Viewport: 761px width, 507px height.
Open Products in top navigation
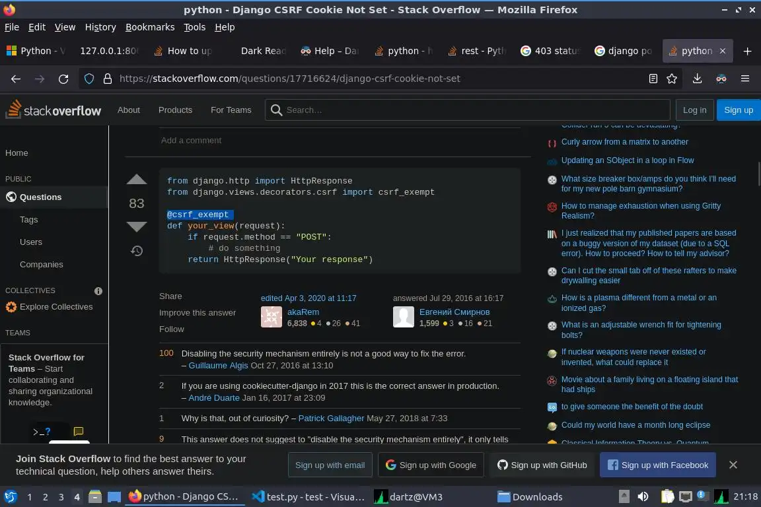click(175, 110)
